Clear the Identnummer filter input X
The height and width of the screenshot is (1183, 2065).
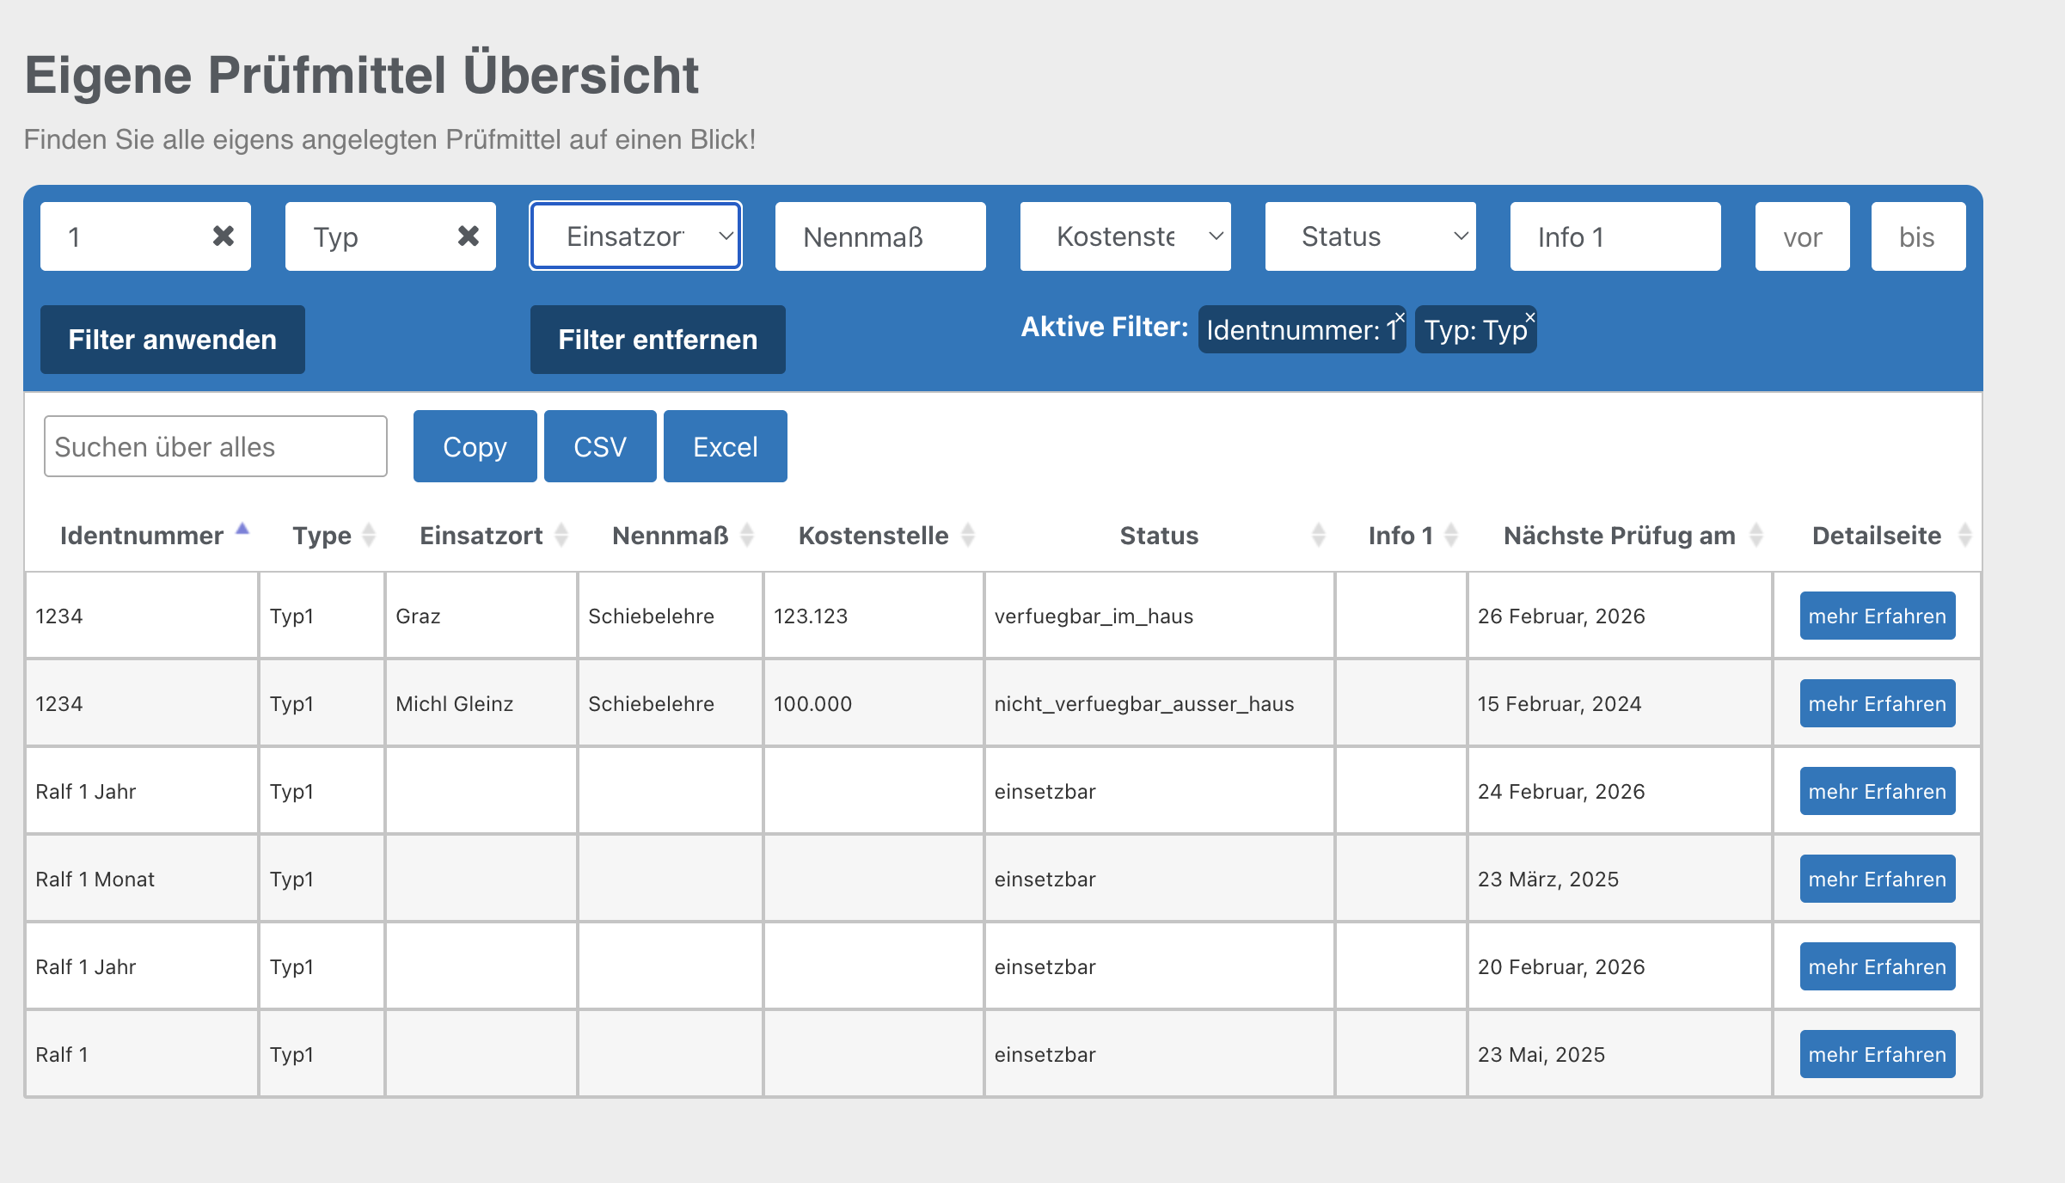[x=224, y=236]
